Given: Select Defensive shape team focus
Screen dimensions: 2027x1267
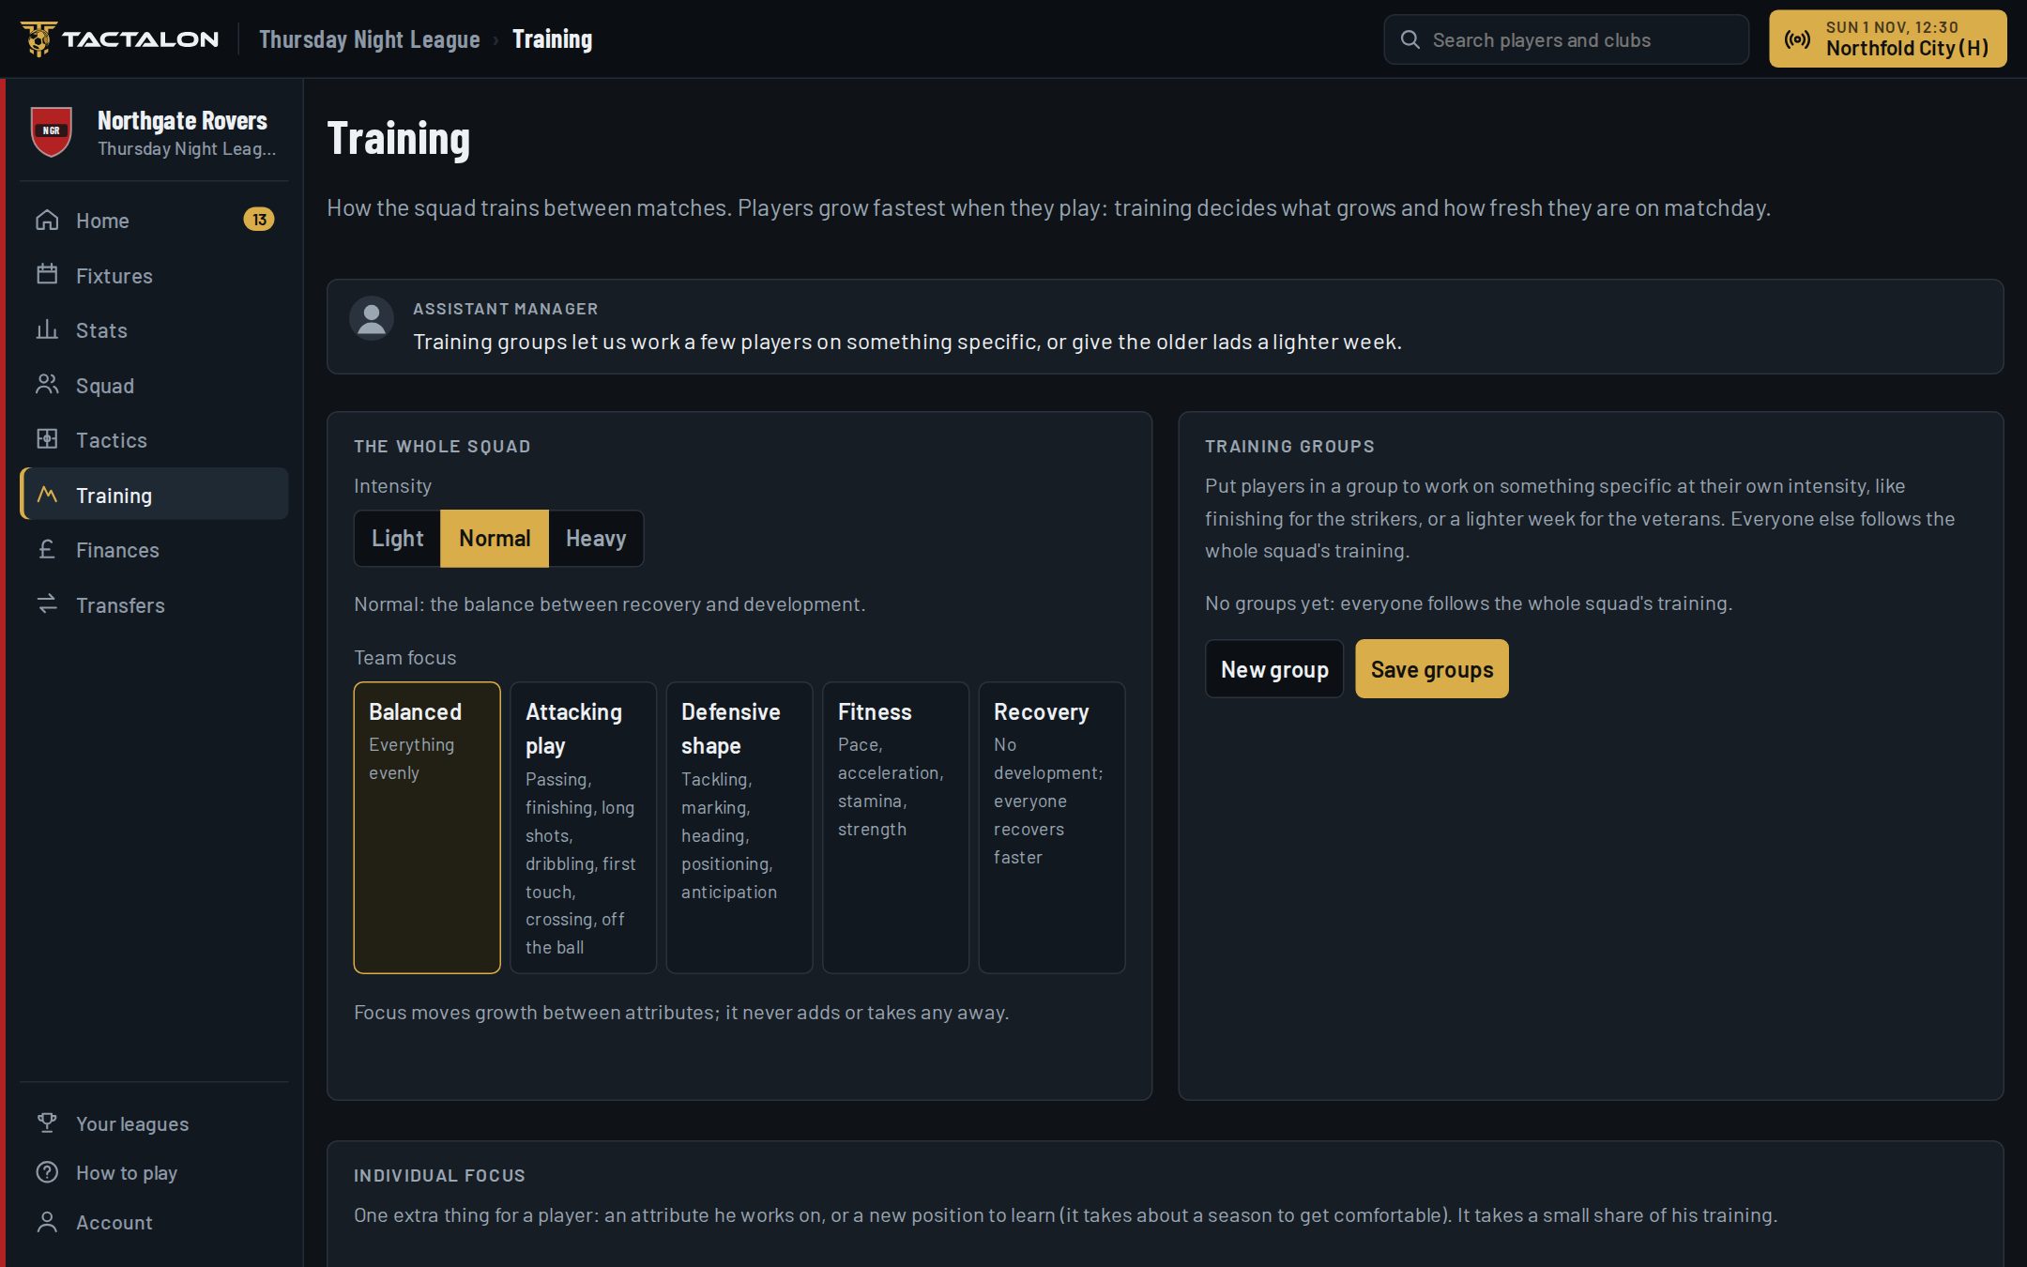Looking at the screenshot, I should tap(739, 828).
